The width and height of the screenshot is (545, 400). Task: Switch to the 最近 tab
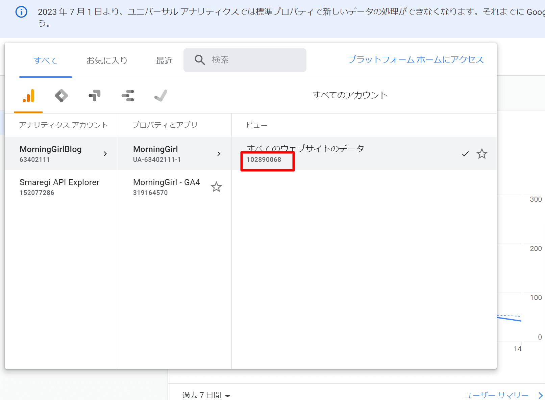165,60
